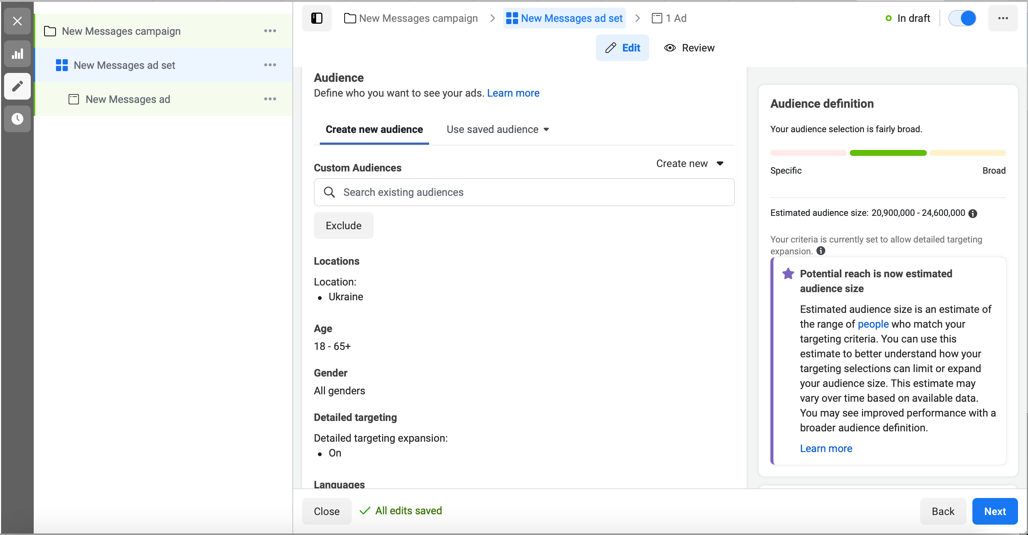
Task: Open options for New Messages ad
Action: click(x=270, y=99)
